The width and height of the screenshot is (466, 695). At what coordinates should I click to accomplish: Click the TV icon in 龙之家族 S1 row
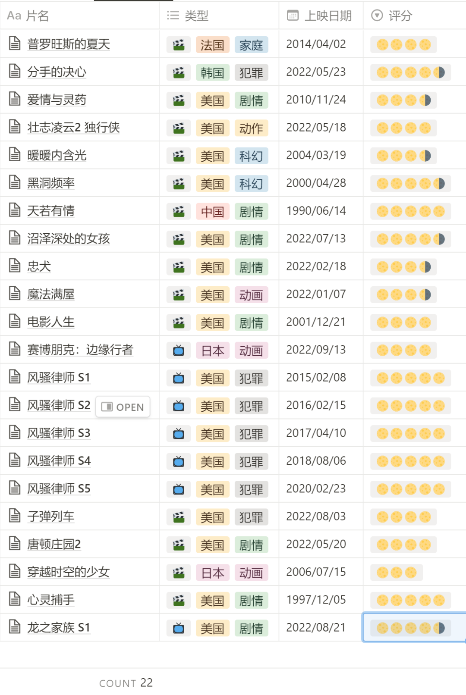[x=179, y=628]
